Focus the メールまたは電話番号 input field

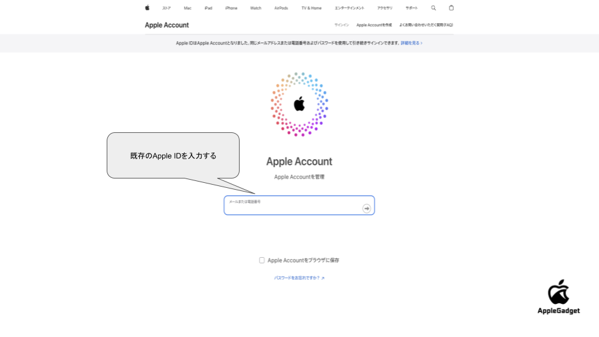click(x=299, y=205)
